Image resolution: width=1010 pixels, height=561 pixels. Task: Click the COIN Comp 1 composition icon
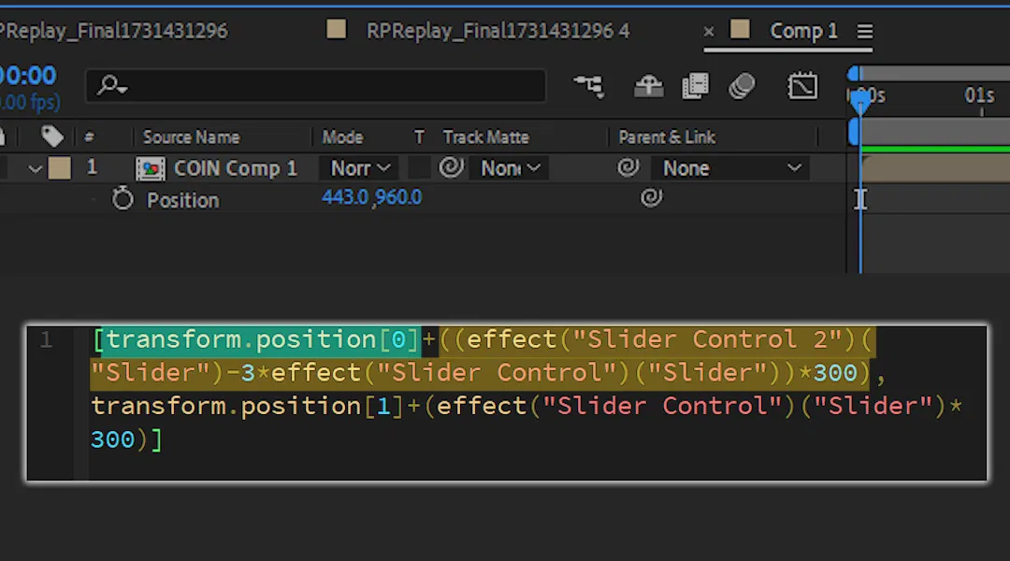coord(150,168)
